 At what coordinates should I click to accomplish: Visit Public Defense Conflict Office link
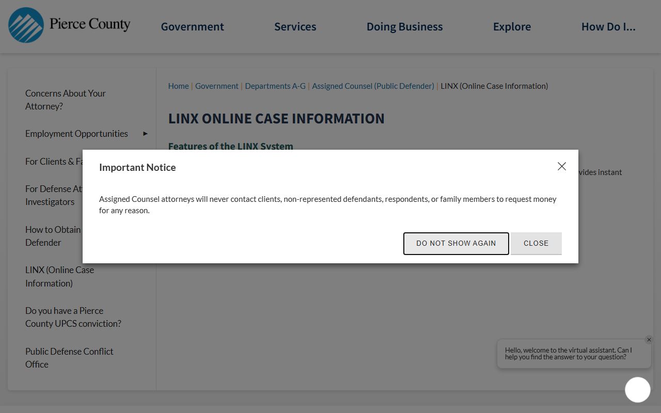tap(69, 358)
